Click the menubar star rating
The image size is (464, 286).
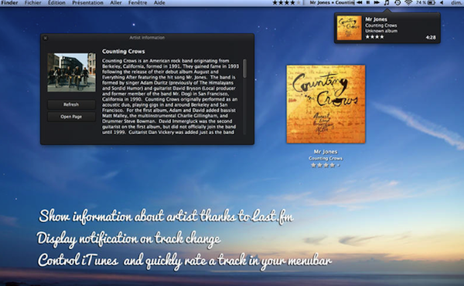pyautogui.click(x=286, y=2)
